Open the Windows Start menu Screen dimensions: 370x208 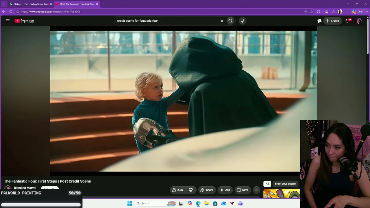[129, 203]
